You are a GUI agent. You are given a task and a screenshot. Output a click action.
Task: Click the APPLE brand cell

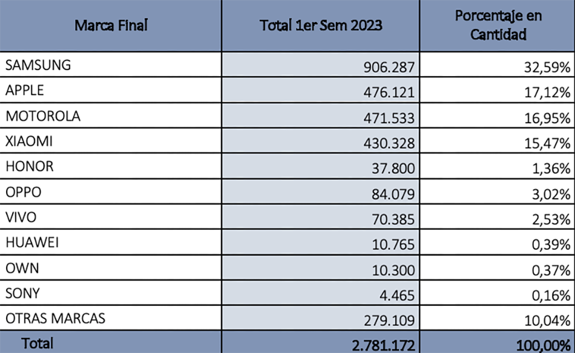(111, 90)
